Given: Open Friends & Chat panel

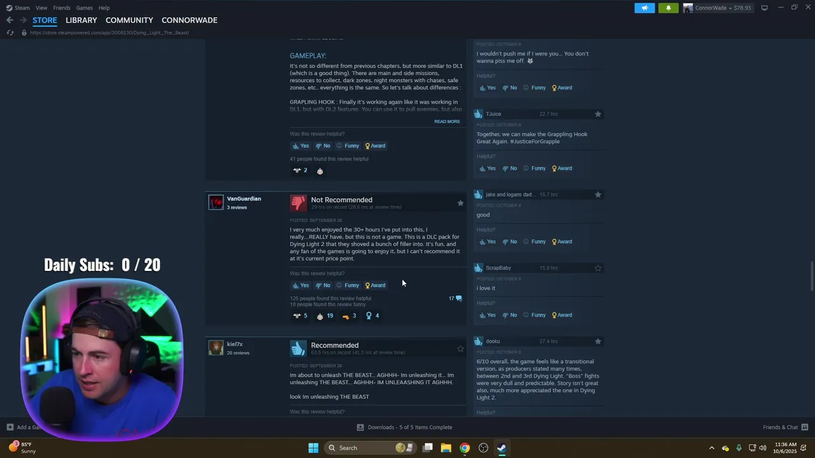Looking at the screenshot, I should click(x=785, y=427).
